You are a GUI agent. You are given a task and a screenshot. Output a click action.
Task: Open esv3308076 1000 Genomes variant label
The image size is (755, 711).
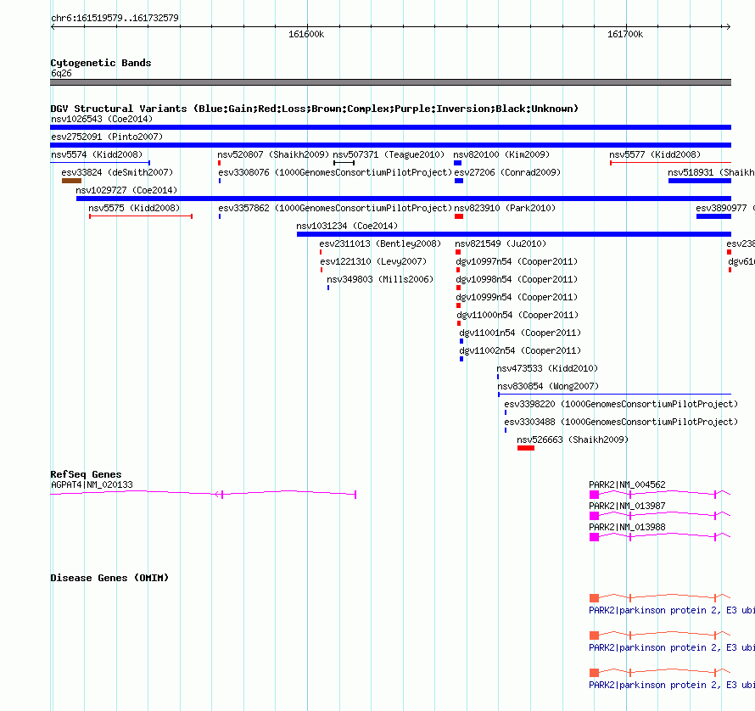point(335,172)
